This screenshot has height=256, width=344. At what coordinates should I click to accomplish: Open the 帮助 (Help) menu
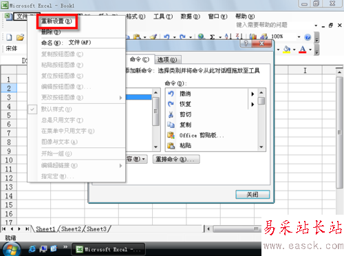tap(245, 17)
